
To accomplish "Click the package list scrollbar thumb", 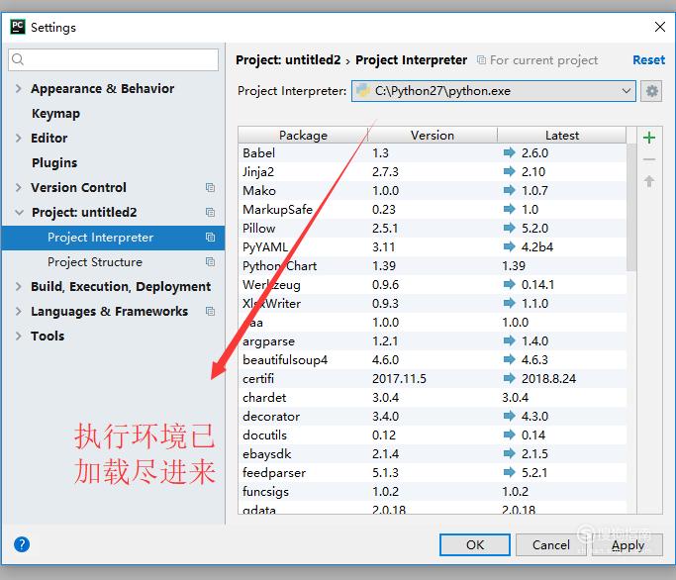I will [631, 207].
